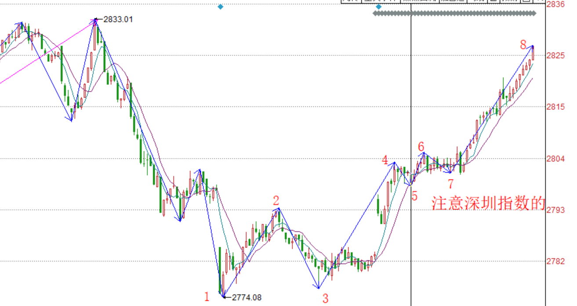Click wave label 1 near the bottom low
The image size is (577, 306).
[x=207, y=297]
